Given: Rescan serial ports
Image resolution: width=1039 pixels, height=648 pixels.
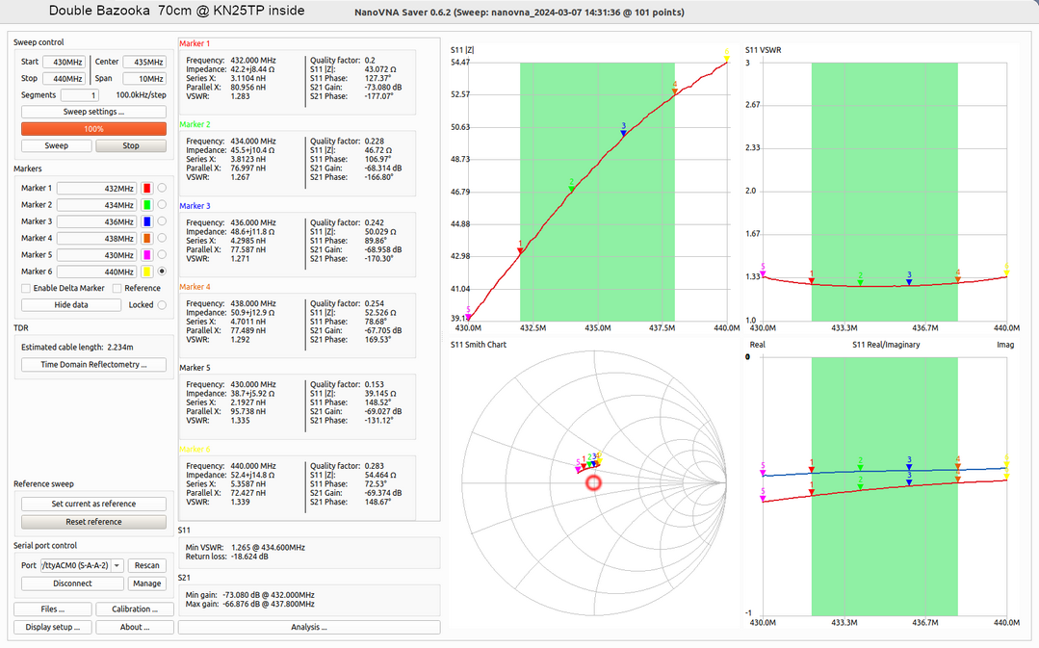Looking at the screenshot, I should coord(147,565).
